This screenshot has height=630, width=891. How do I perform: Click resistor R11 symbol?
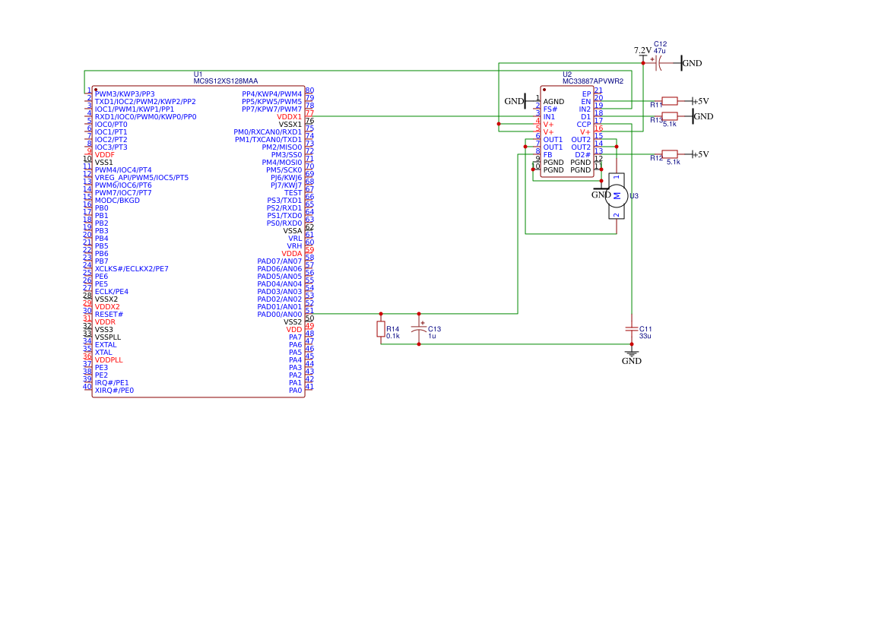[670, 101]
